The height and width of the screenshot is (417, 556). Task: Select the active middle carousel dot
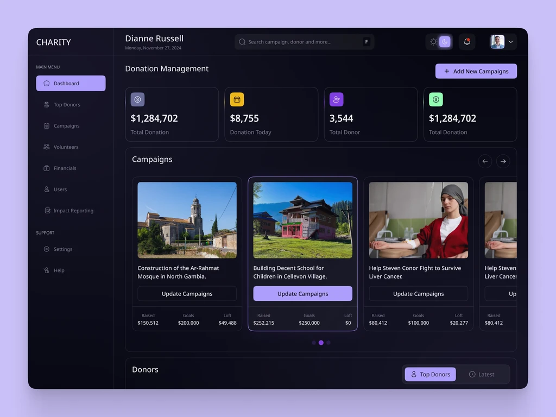(321, 343)
